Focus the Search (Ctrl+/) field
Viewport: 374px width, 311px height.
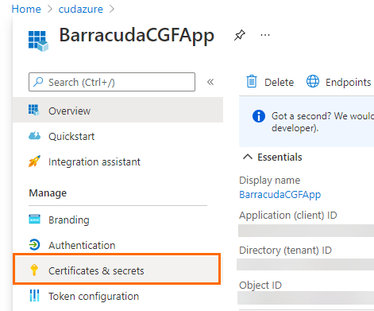click(112, 82)
